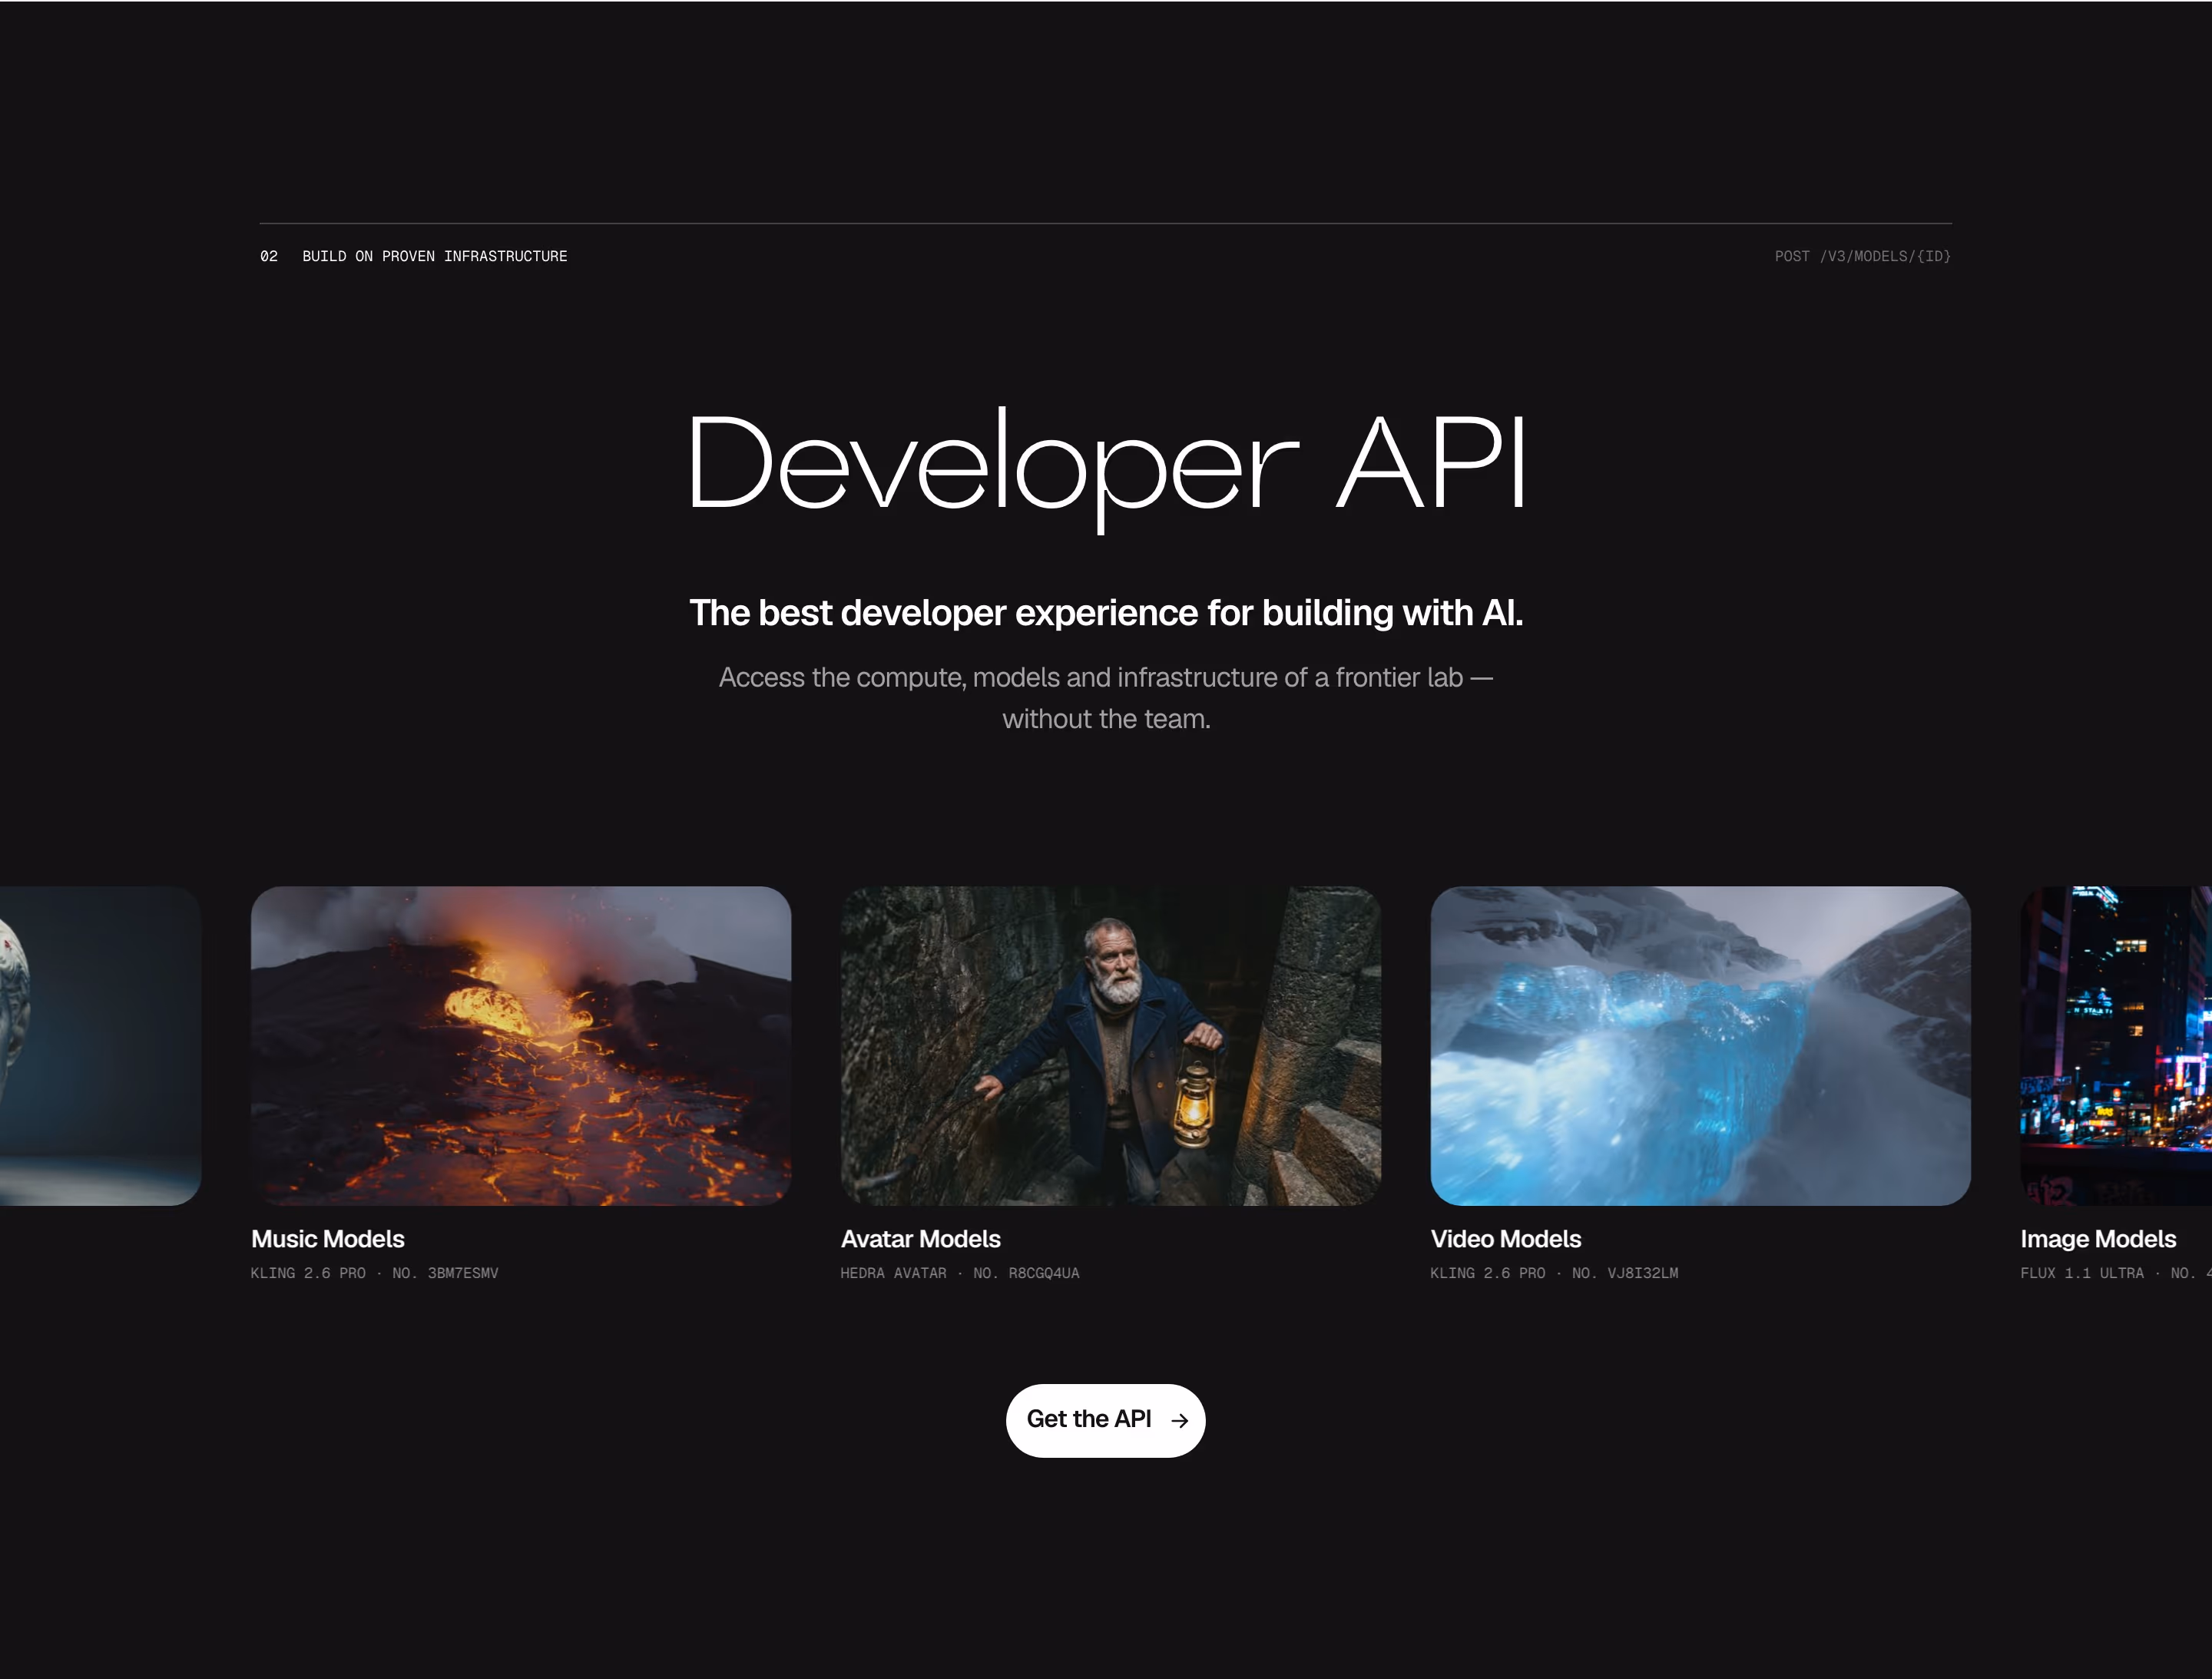2212x1679 pixels.
Task: Click the KLING 2.6 PRO · NO. VJ8I32LM label
Action: tap(1554, 1273)
